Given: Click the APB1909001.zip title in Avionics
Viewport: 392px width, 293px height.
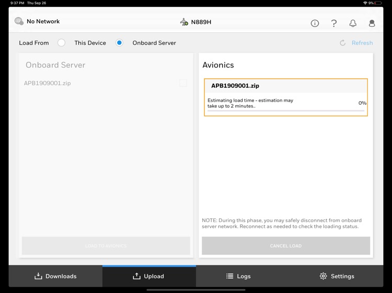Looking at the screenshot, I should pyautogui.click(x=235, y=86).
